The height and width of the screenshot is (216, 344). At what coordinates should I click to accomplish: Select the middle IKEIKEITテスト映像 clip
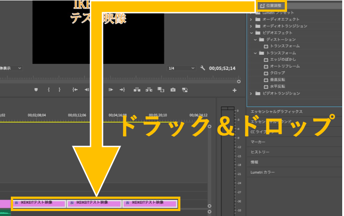click(94, 203)
